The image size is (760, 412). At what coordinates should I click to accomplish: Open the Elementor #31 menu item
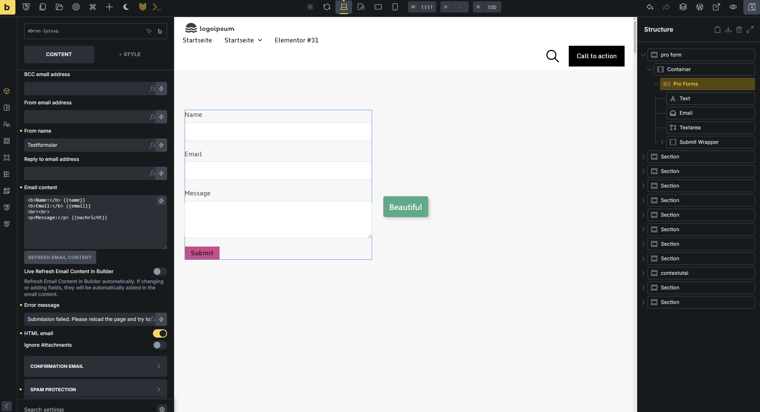296,40
